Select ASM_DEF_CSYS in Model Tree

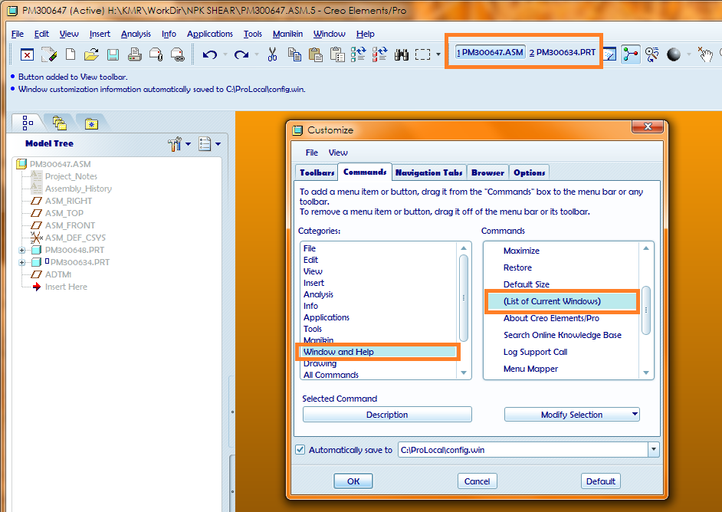(75, 238)
